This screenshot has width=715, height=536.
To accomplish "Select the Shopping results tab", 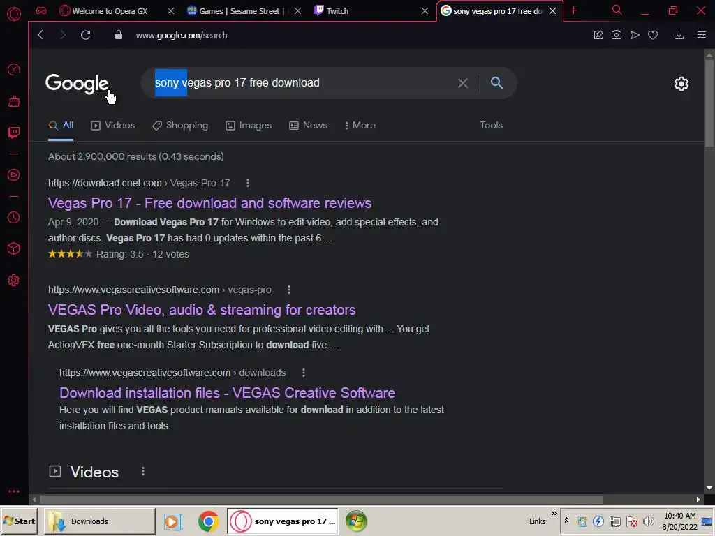I will coord(180,126).
